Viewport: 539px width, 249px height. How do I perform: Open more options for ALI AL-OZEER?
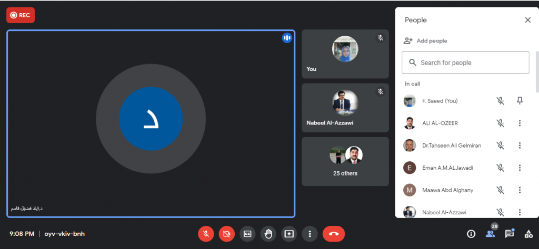click(520, 123)
